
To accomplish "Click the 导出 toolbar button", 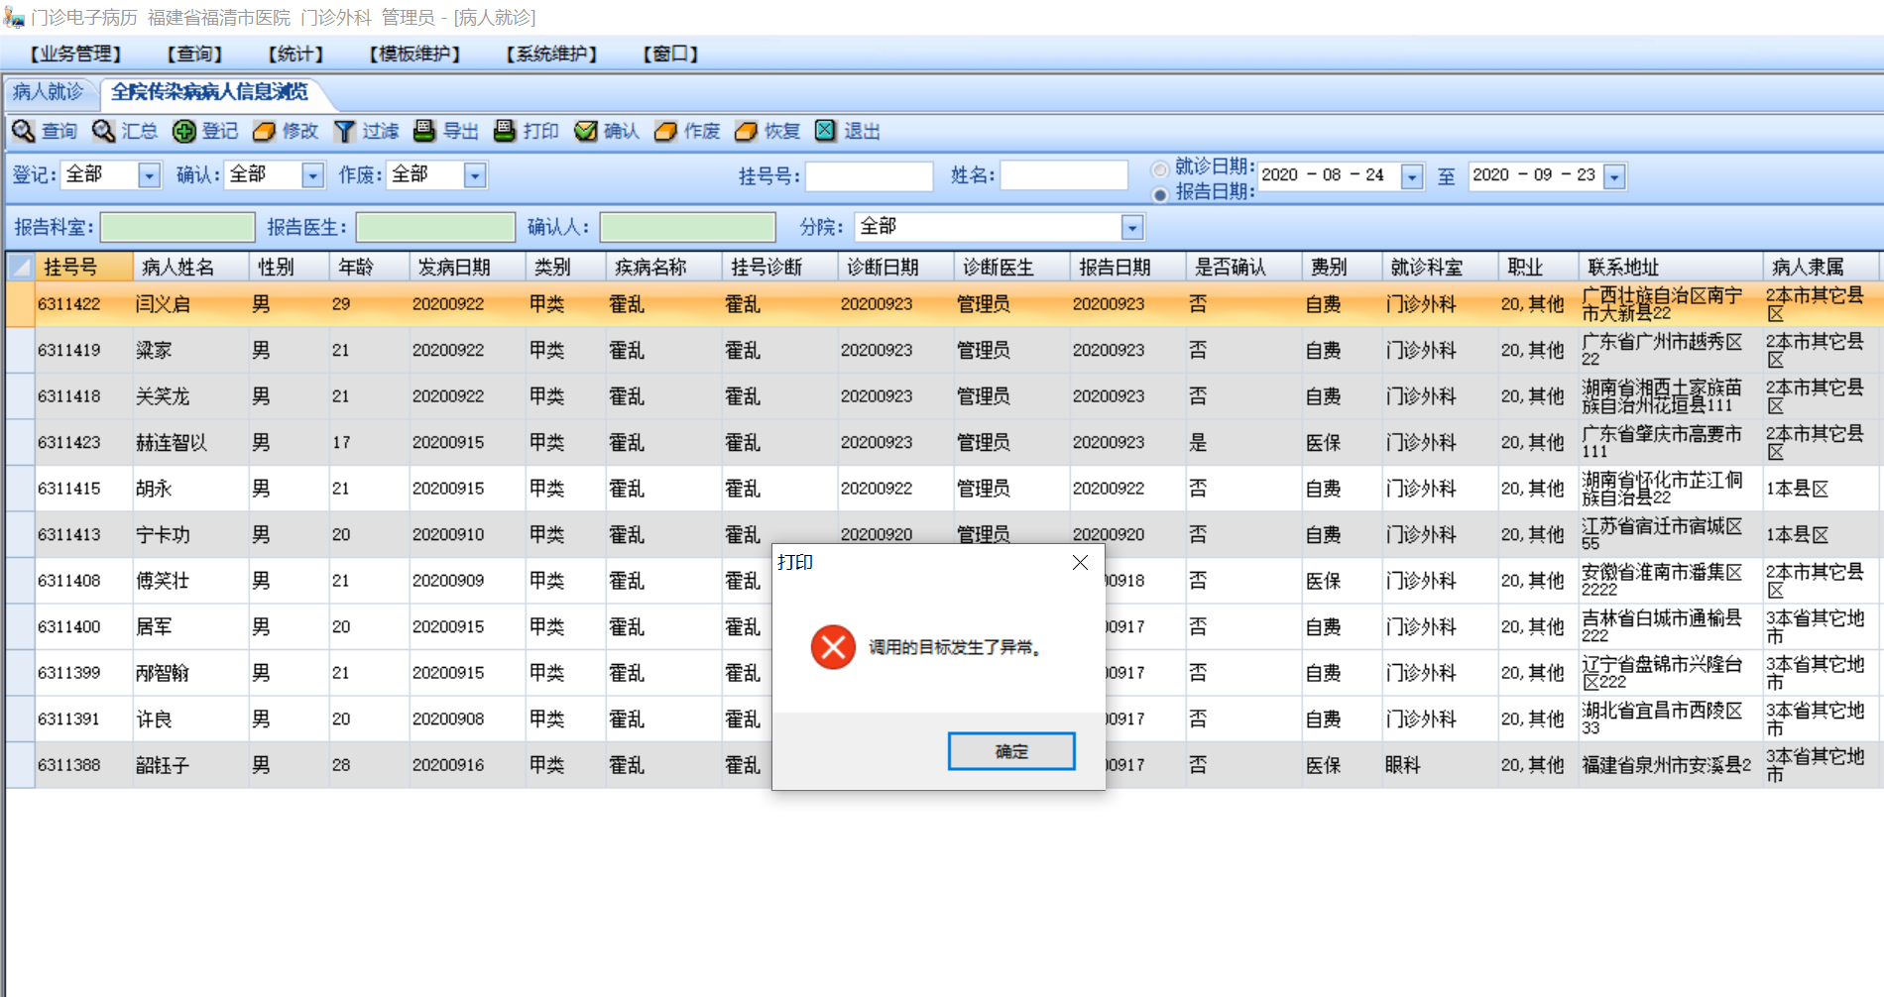I will tap(446, 131).
